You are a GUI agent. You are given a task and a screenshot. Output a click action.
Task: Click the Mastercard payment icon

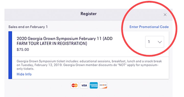pyautogui.click(x=75, y=85)
